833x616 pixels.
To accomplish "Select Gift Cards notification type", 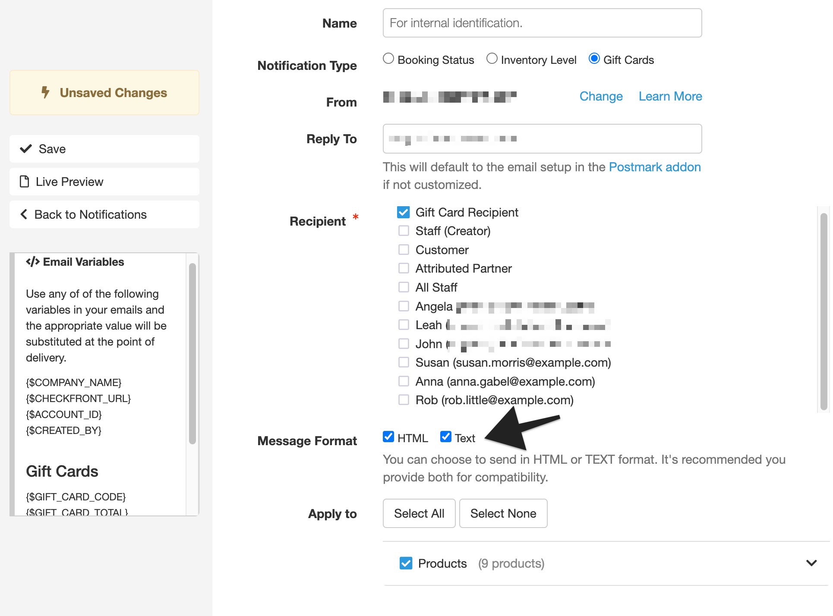I will pos(594,59).
